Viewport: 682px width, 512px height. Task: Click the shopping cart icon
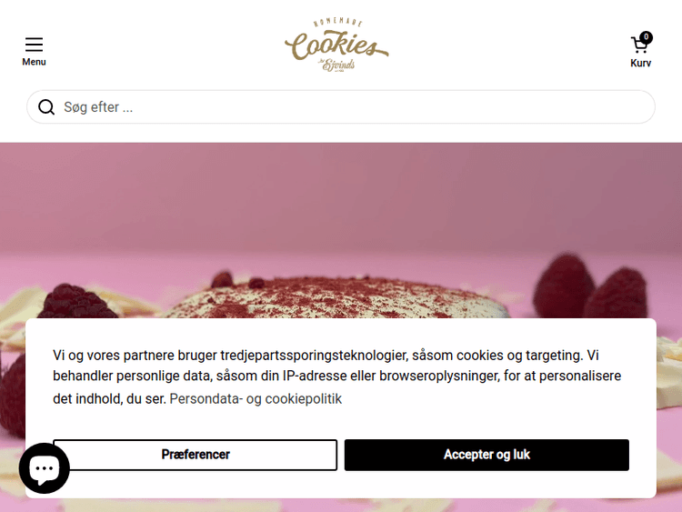[x=639, y=45]
